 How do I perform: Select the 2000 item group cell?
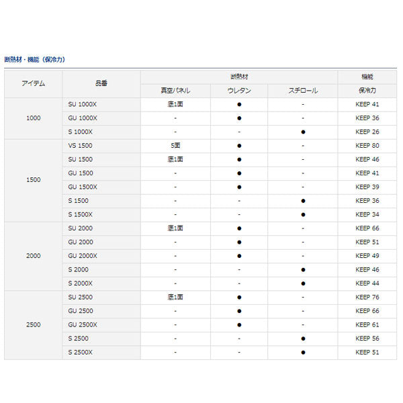[34, 256]
